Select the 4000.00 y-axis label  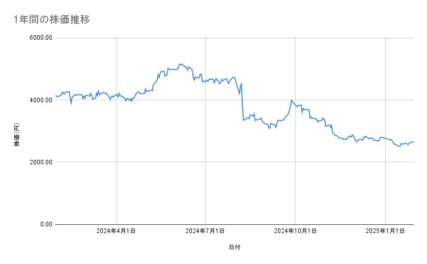40,100
